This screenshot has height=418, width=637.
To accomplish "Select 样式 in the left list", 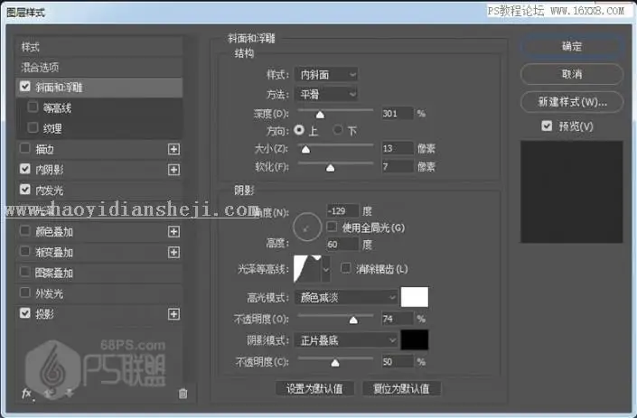I will [98, 47].
